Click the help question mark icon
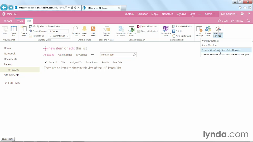Viewport: 253px width, 142px height. click(x=249, y=14)
